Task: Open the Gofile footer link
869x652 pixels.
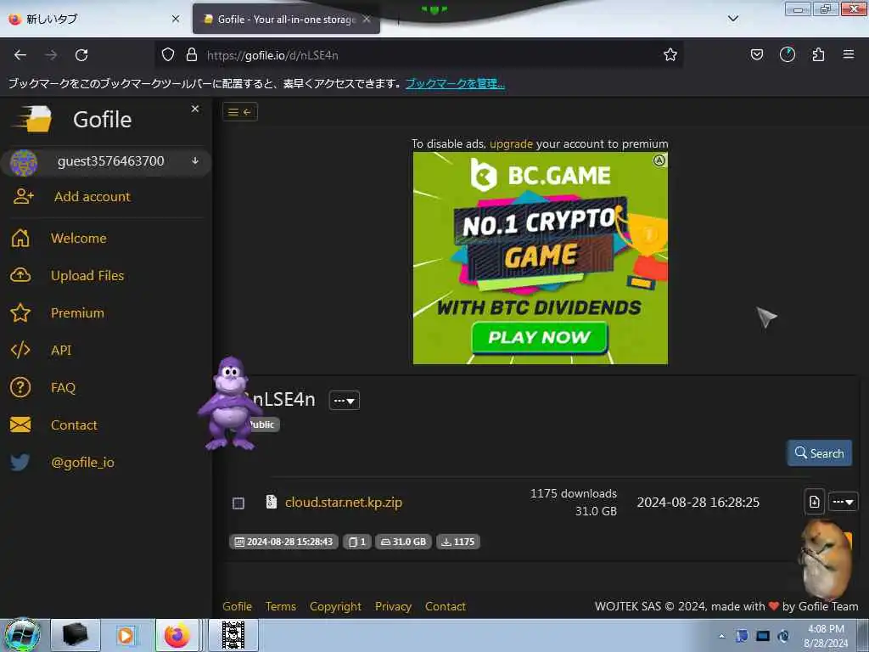Action: click(x=238, y=606)
